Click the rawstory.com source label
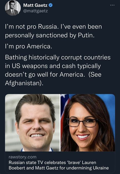Viewport: 120px width, 174px height. click(23, 157)
